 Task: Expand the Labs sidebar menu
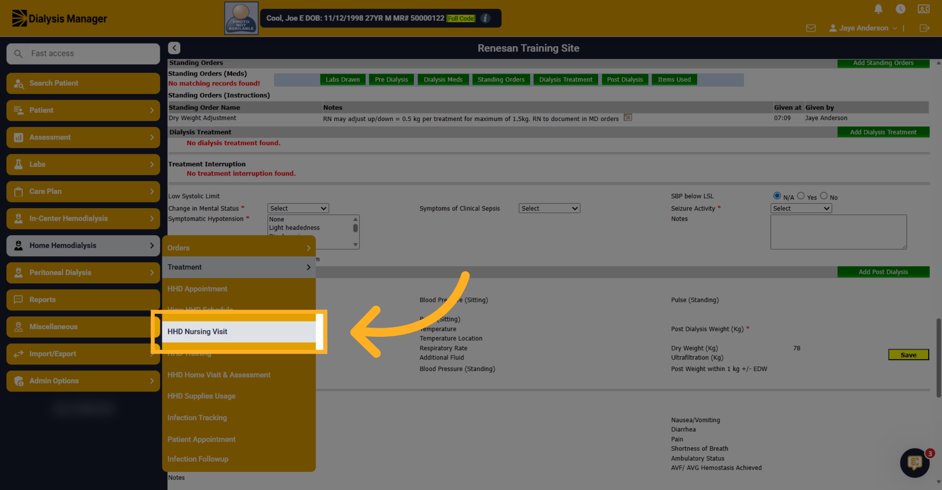(83, 164)
